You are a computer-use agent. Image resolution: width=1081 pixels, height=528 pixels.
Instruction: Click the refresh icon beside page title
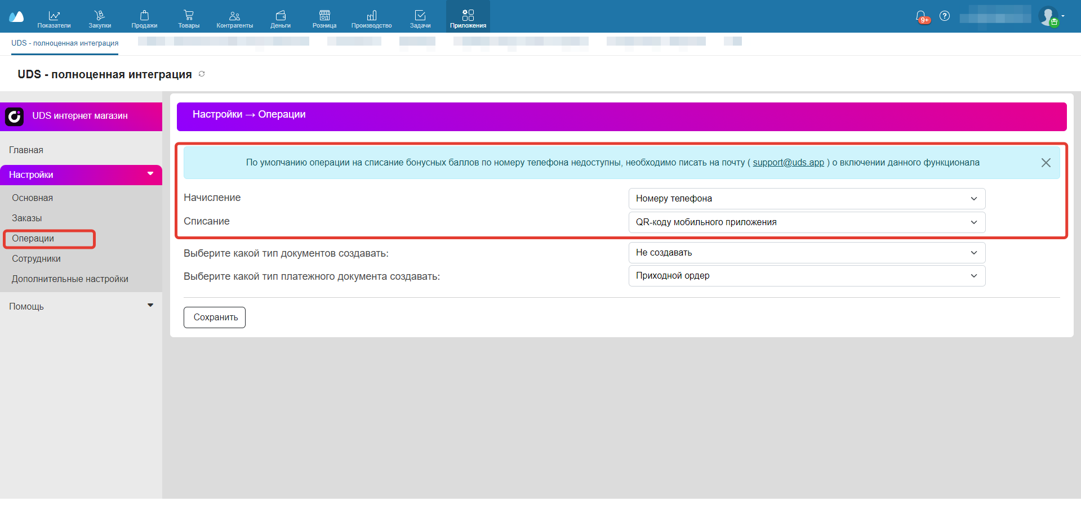[x=202, y=74]
